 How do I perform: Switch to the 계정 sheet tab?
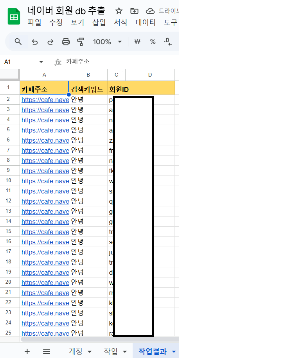(x=76, y=351)
